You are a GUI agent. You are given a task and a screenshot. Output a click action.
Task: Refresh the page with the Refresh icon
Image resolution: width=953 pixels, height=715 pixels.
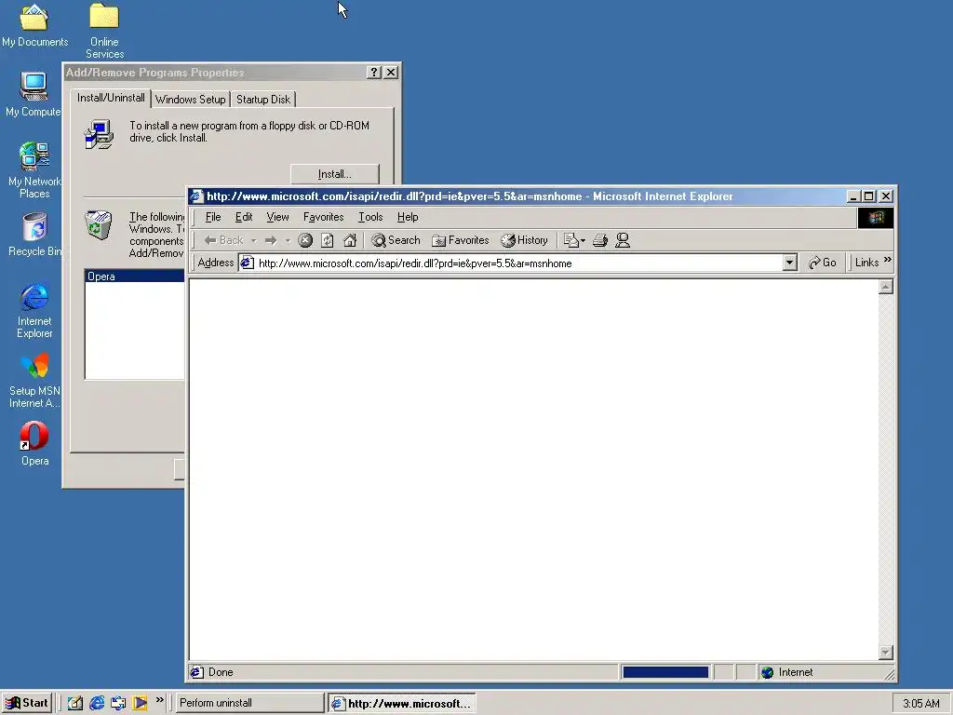point(327,240)
